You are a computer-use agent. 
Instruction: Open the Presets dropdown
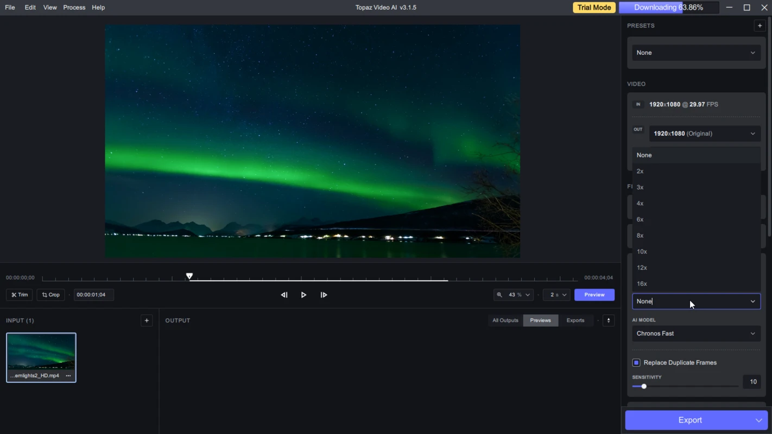[x=696, y=53]
